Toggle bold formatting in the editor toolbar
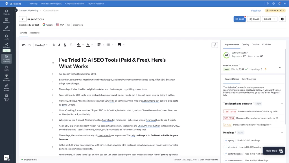This screenshot has height=163, width=289. point(54,45)
